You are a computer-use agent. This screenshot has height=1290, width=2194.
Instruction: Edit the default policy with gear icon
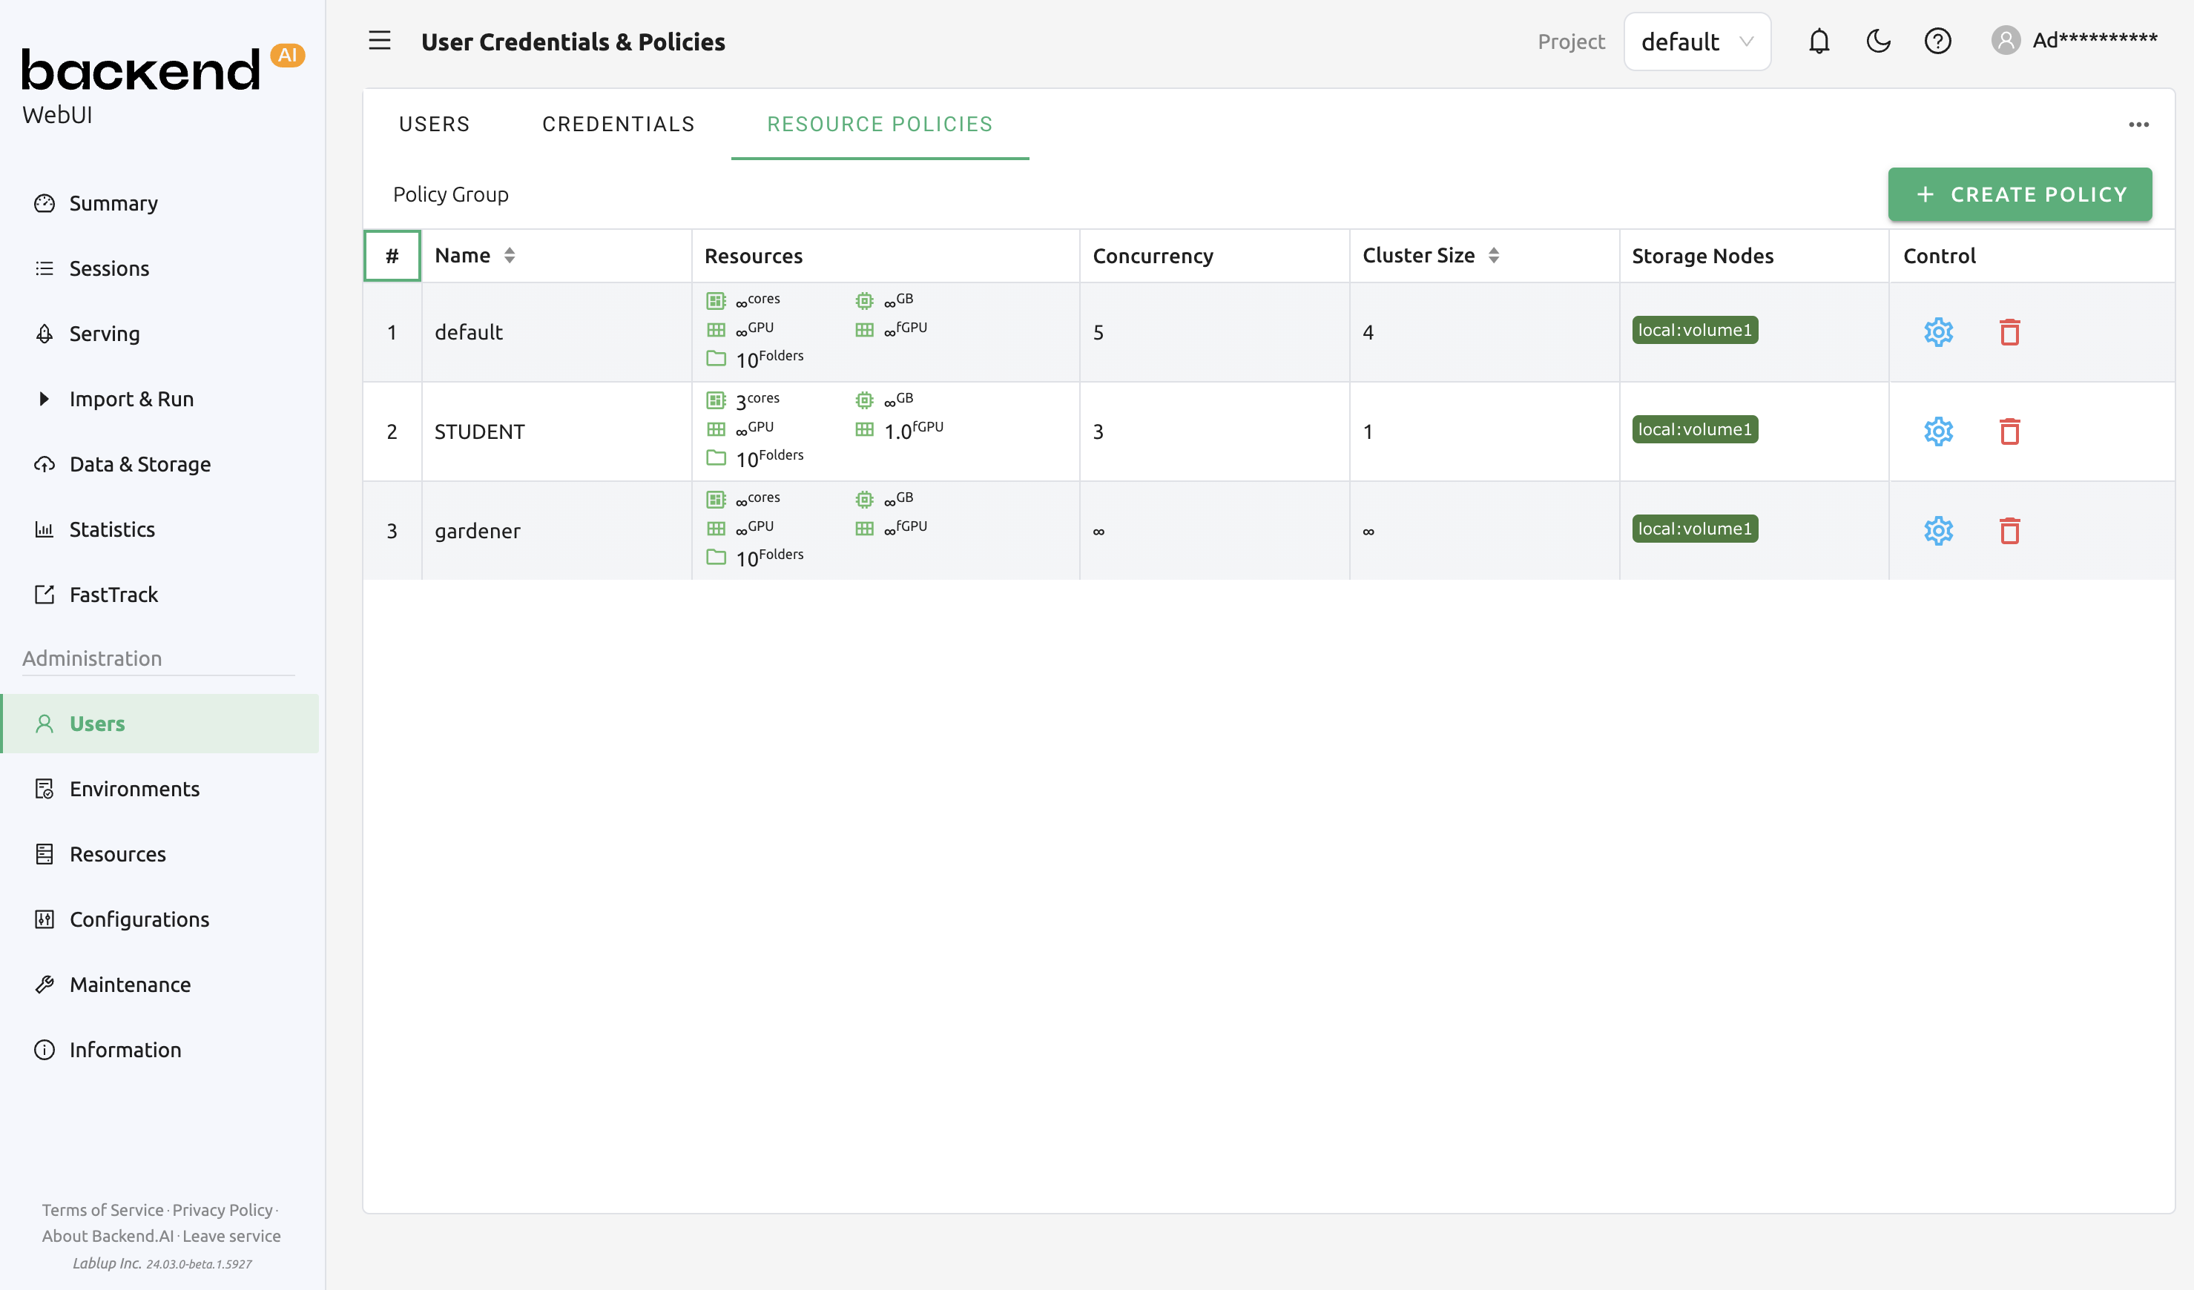1938,331
